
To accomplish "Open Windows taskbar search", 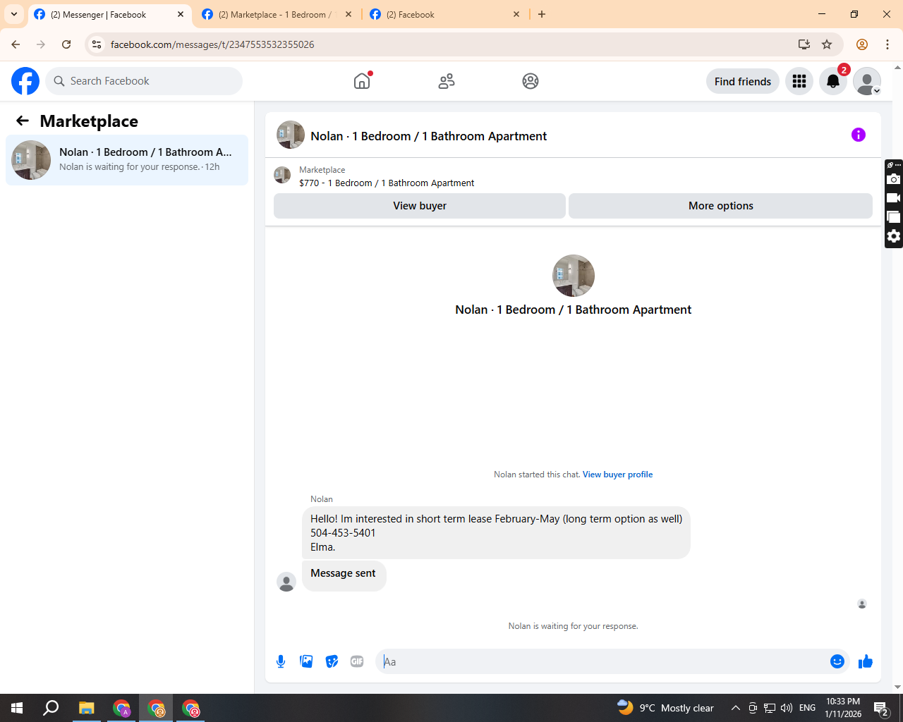I will coord(51,708).
